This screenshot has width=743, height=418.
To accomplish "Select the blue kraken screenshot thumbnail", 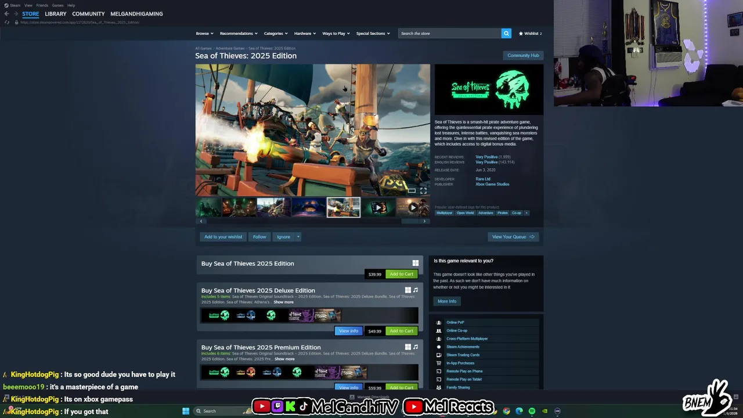I will (308, 207).
